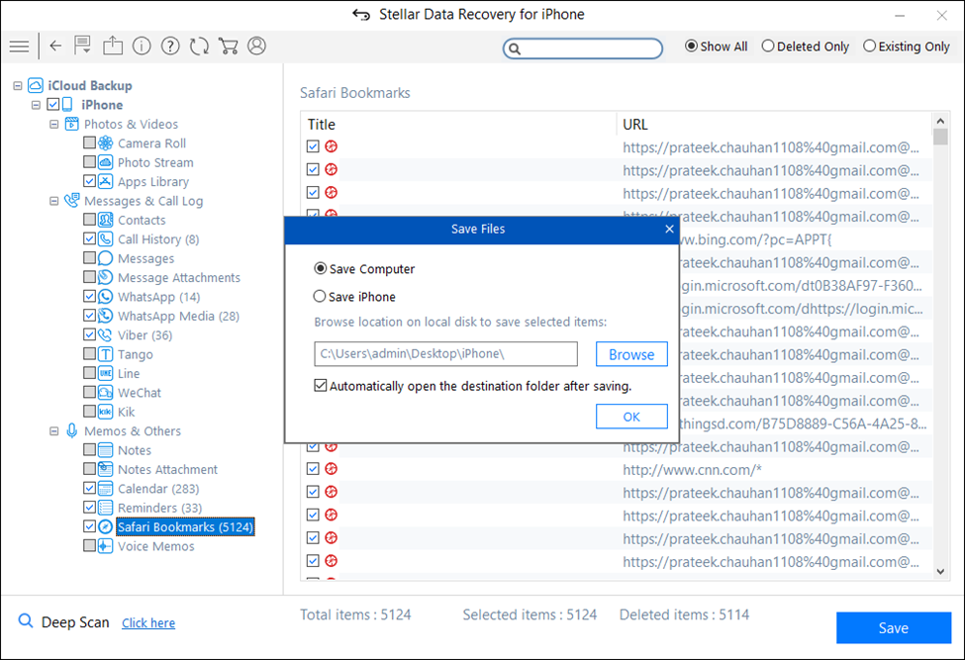This screenshot has width=965, height=660.
Task: Select Calendar (283) in the tree
Action: pyautogui.click(x=158, y=489)
